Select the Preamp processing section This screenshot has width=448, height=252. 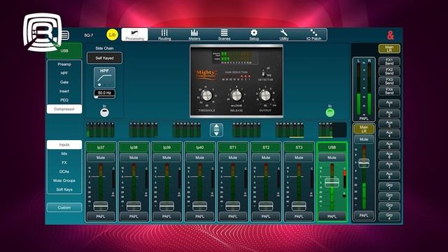(64, 64)
